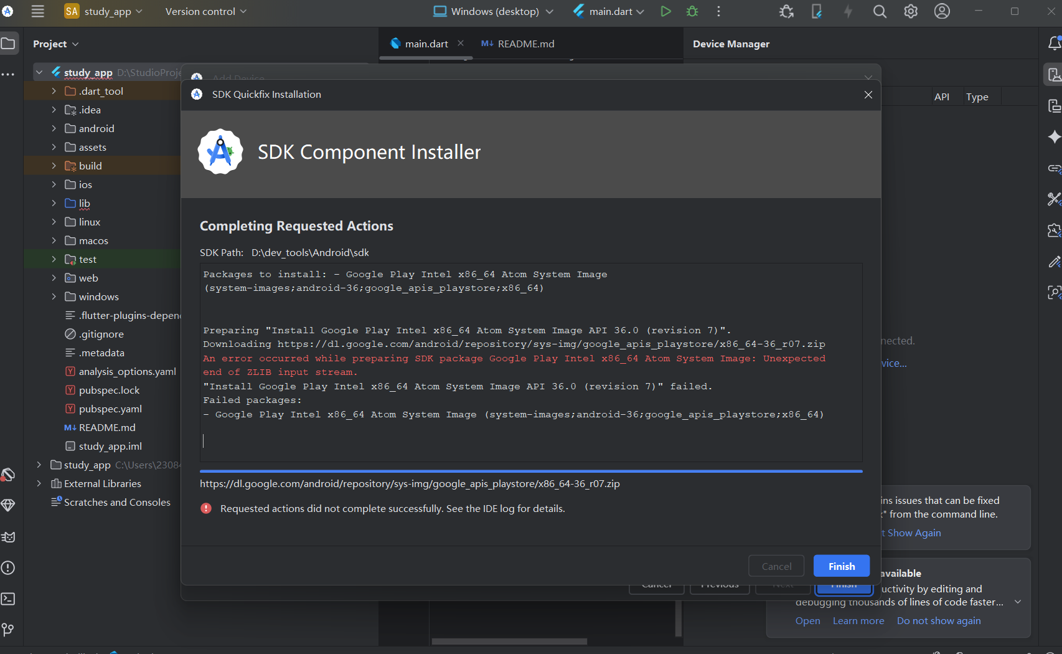Image resolution: width=1062 pixels, height=654 pixels.
Task: Toggle the Device Manager sidebar icon
Action: pos(1054,75)
